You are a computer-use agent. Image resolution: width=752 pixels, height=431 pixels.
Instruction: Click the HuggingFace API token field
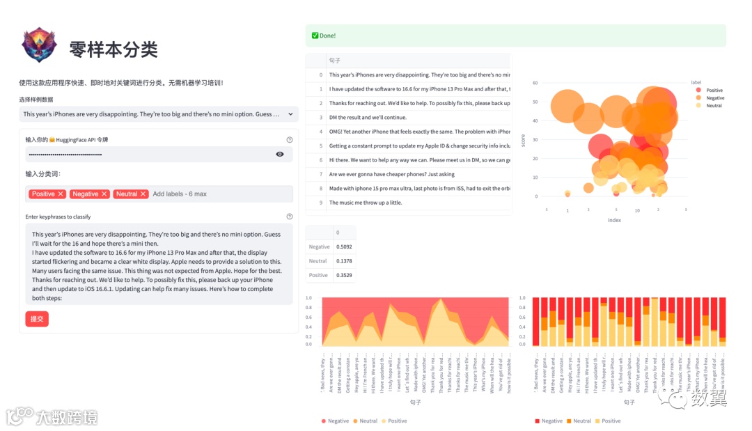pyautogui.click(x=159, y=155)
